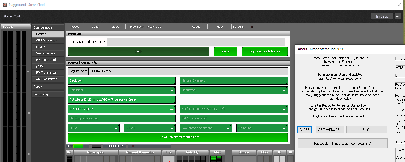405x162 pixels.
Task: Click the Noise gate meter header
Action: tap(96, 152)
